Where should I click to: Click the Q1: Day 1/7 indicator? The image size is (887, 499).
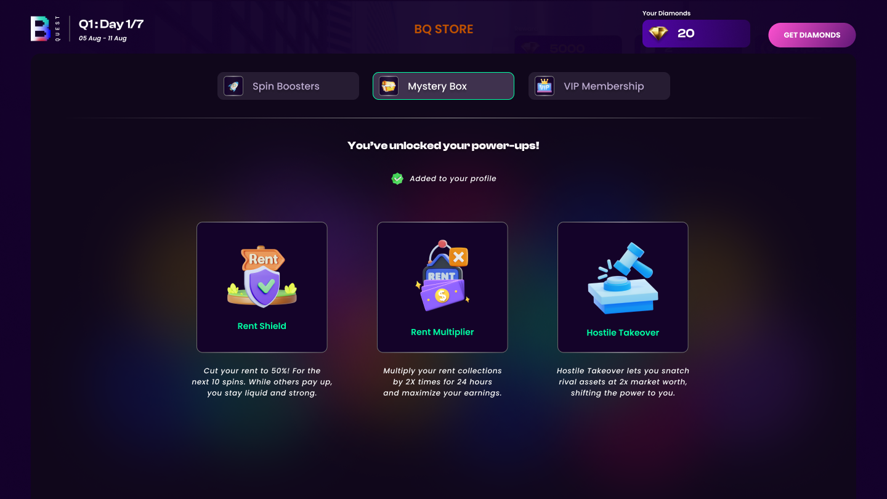(111, 24)
